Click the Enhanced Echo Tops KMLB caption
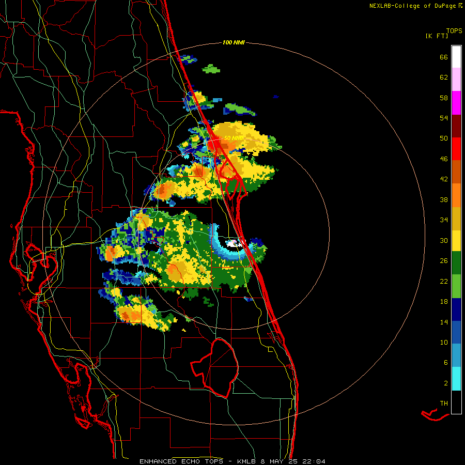 point(232,461)
